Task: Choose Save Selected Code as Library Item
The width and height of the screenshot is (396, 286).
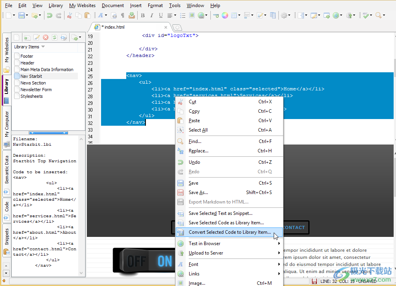Action: click(x=229, y=223)
